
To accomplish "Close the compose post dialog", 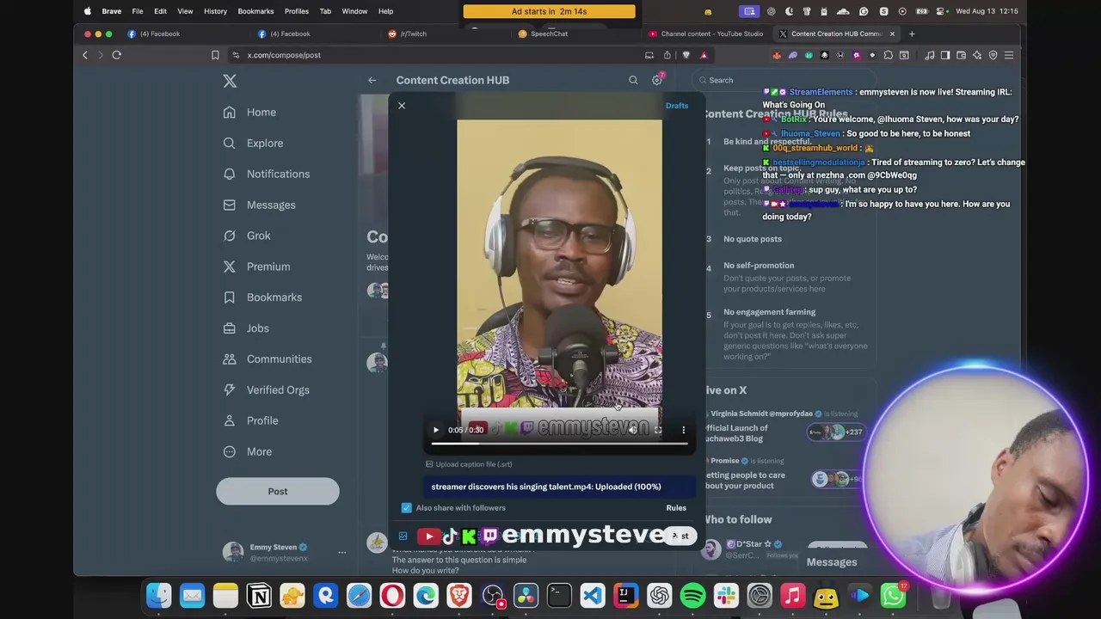I will click(402, 106).
